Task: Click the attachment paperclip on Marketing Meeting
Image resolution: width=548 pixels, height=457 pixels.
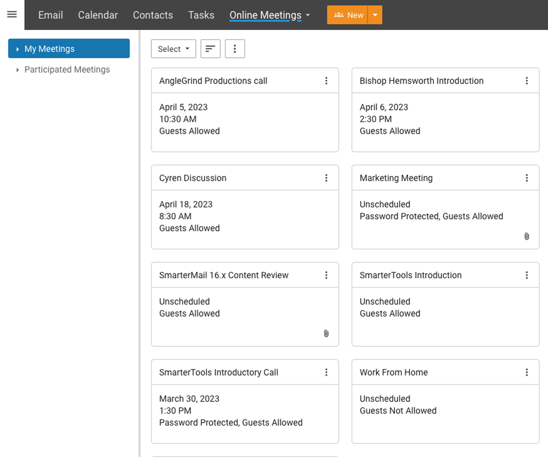Action: click(527, 236)
